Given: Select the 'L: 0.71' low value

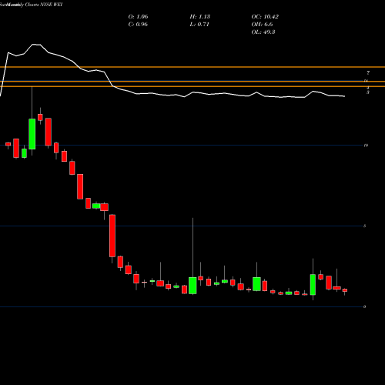Looking at the screenshot, I should (x=199, y=25).
